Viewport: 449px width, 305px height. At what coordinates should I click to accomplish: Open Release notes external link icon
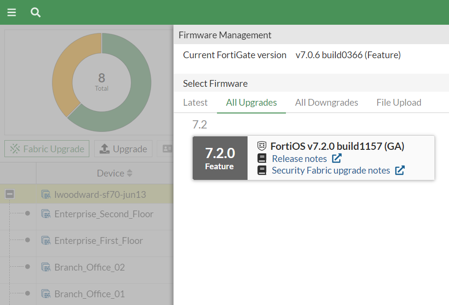[336, 159]
